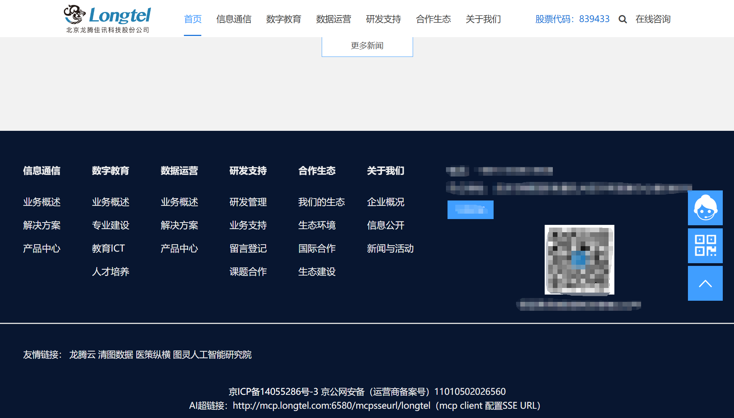
Task: Open the search magnifier icon
Action: click(x=623, y=19)
